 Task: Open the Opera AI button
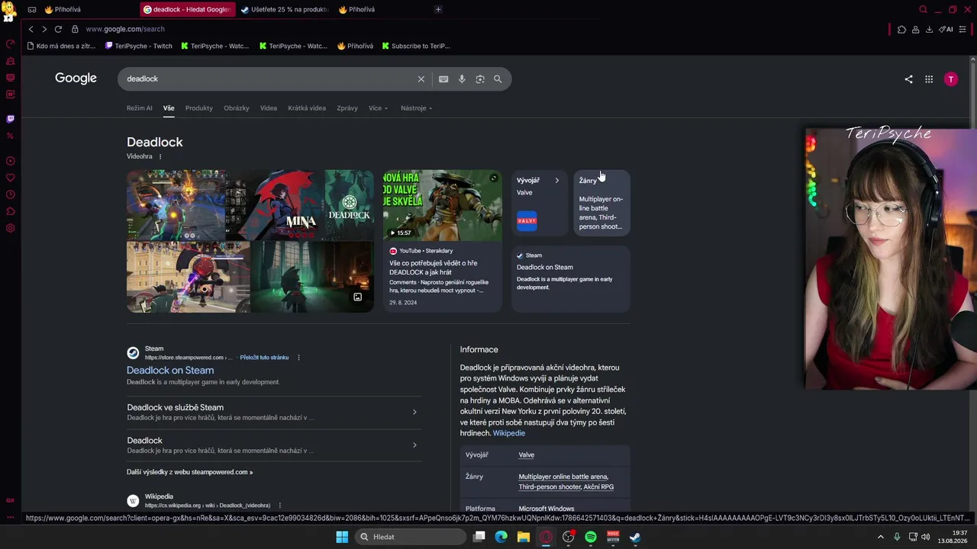point(946,29)
